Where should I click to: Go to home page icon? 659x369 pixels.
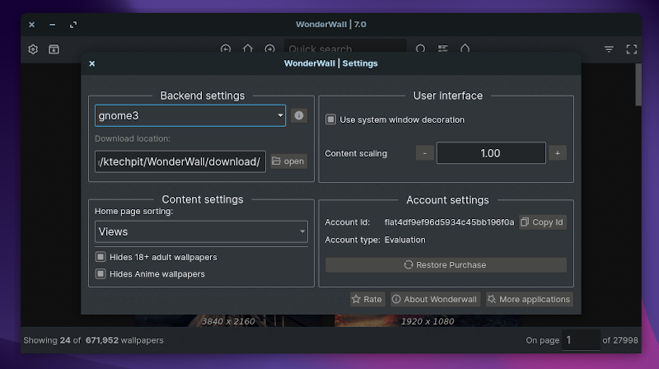248,49
